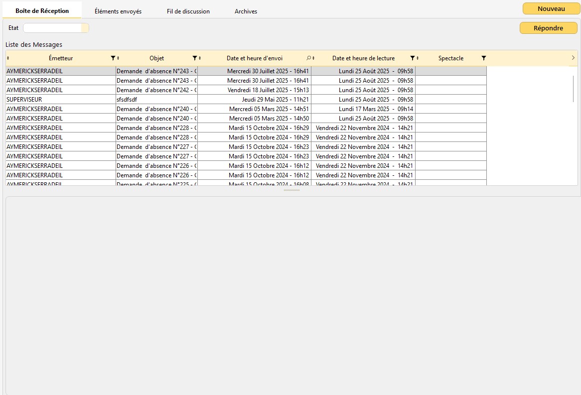
Task: Click the Nouveau button
Action: click(551, 8)
